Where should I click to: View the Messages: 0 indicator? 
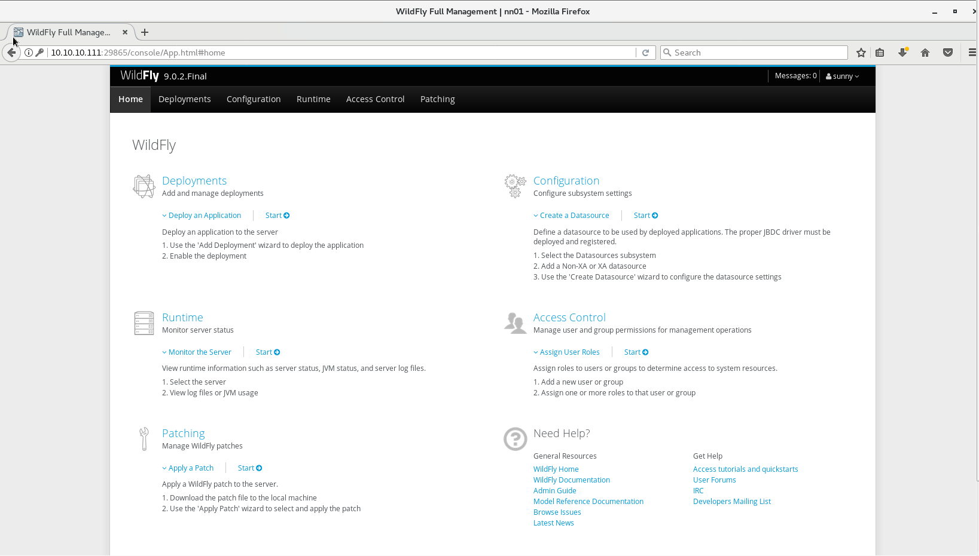click(795, 76)
